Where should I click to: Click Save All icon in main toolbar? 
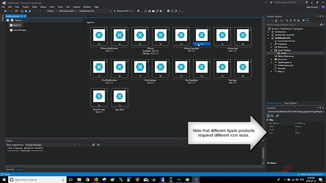pyautogui.click(x=30, y=11)
